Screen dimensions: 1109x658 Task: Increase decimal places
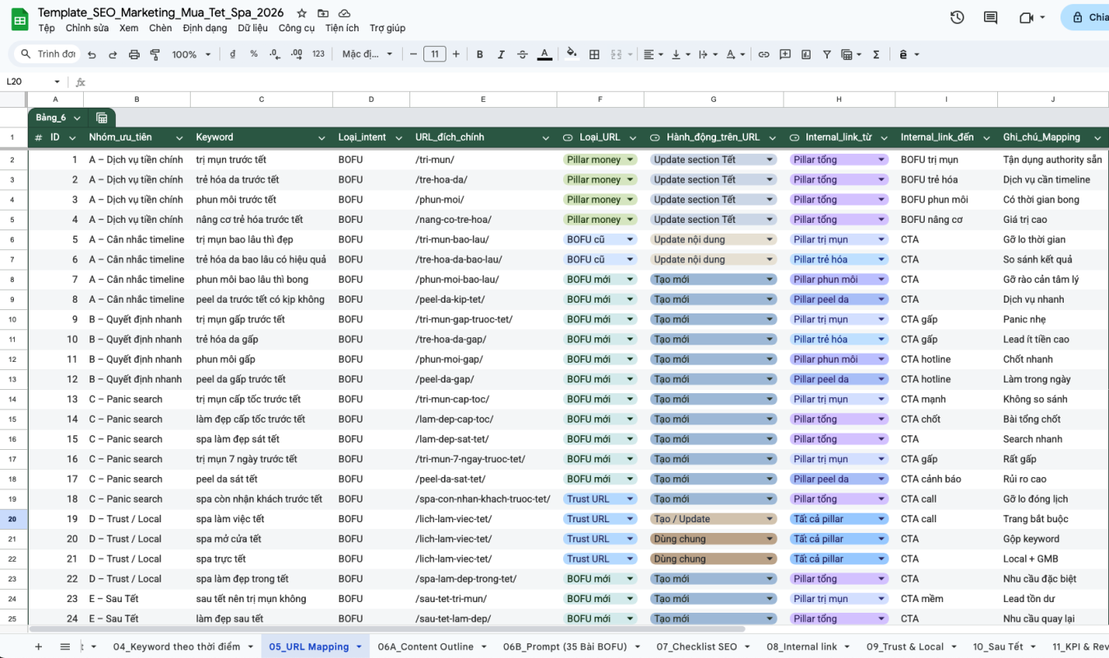pos(297,54)
